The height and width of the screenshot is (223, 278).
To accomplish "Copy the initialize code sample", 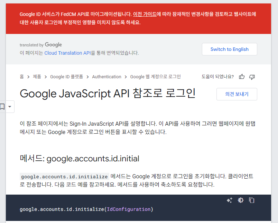I will click(x=252, y=200).
